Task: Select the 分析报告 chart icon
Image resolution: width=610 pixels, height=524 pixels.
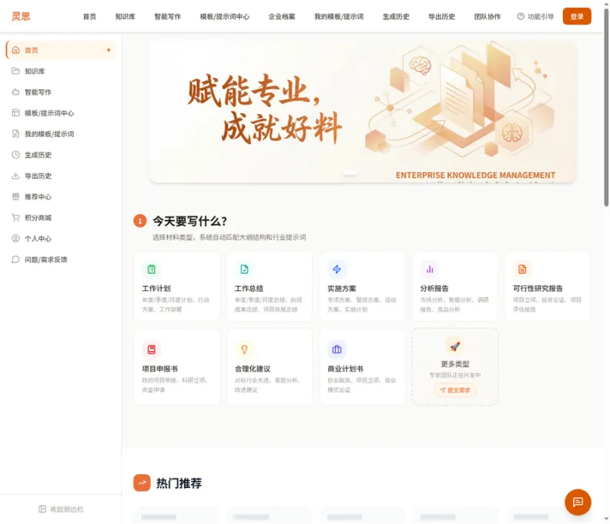Action: [x=430, y=269]
